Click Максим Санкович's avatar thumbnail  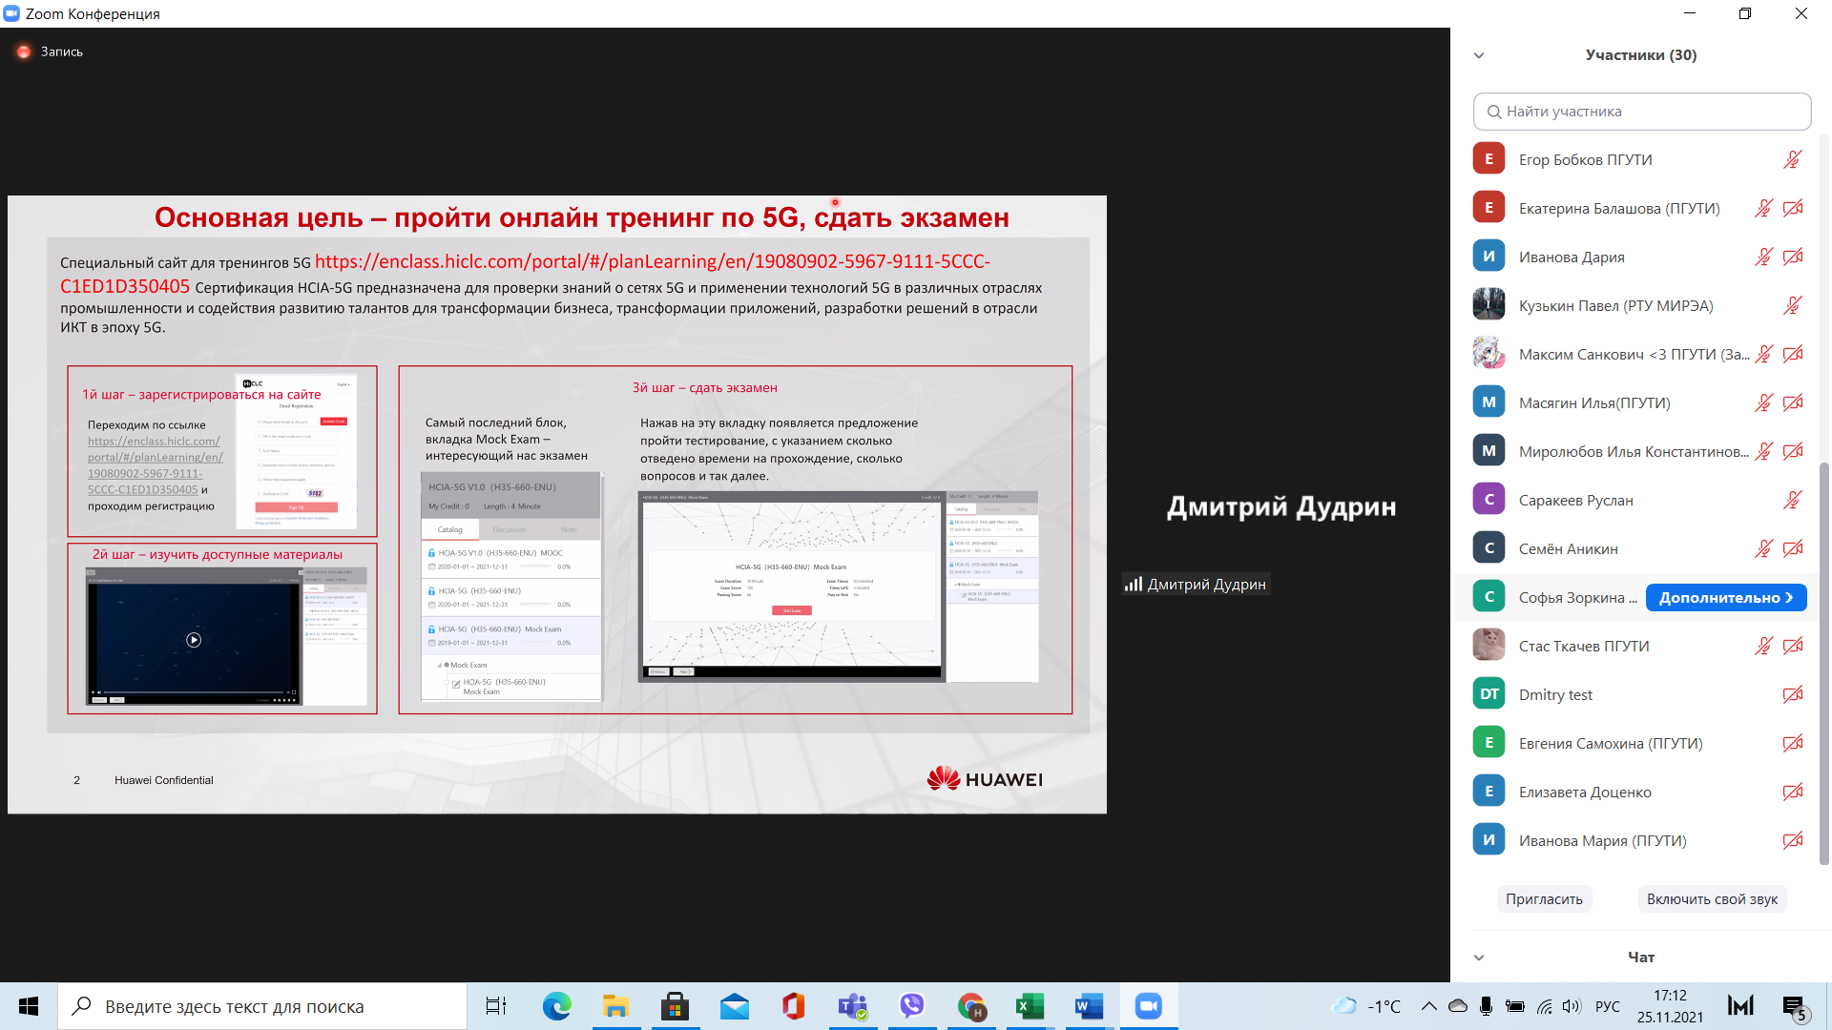tap(1488, 354)
